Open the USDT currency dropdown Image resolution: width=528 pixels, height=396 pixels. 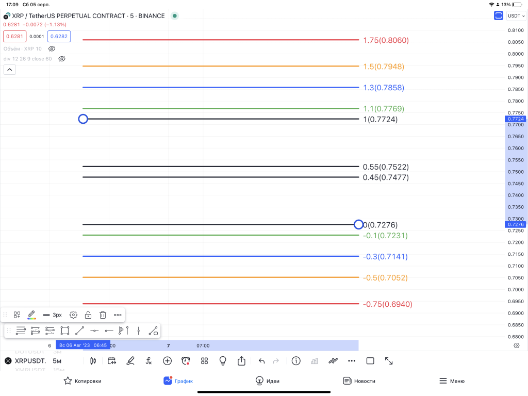click(516, 16)
